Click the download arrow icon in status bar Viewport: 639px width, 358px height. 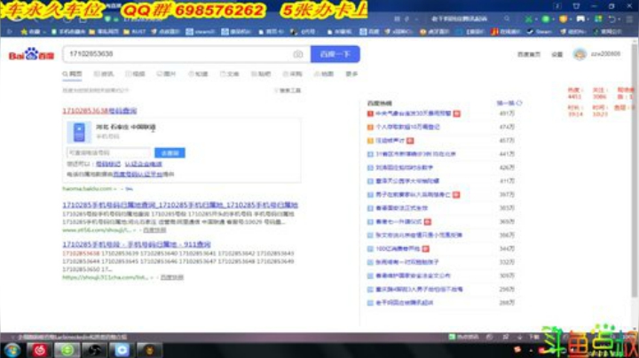click(520, 337)
